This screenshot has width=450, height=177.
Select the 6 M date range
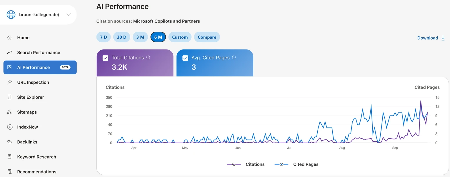[158, 37]
